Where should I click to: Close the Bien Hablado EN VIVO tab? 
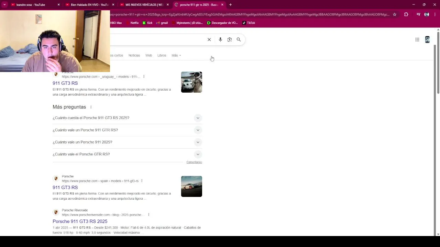click(x=113, y=5)
